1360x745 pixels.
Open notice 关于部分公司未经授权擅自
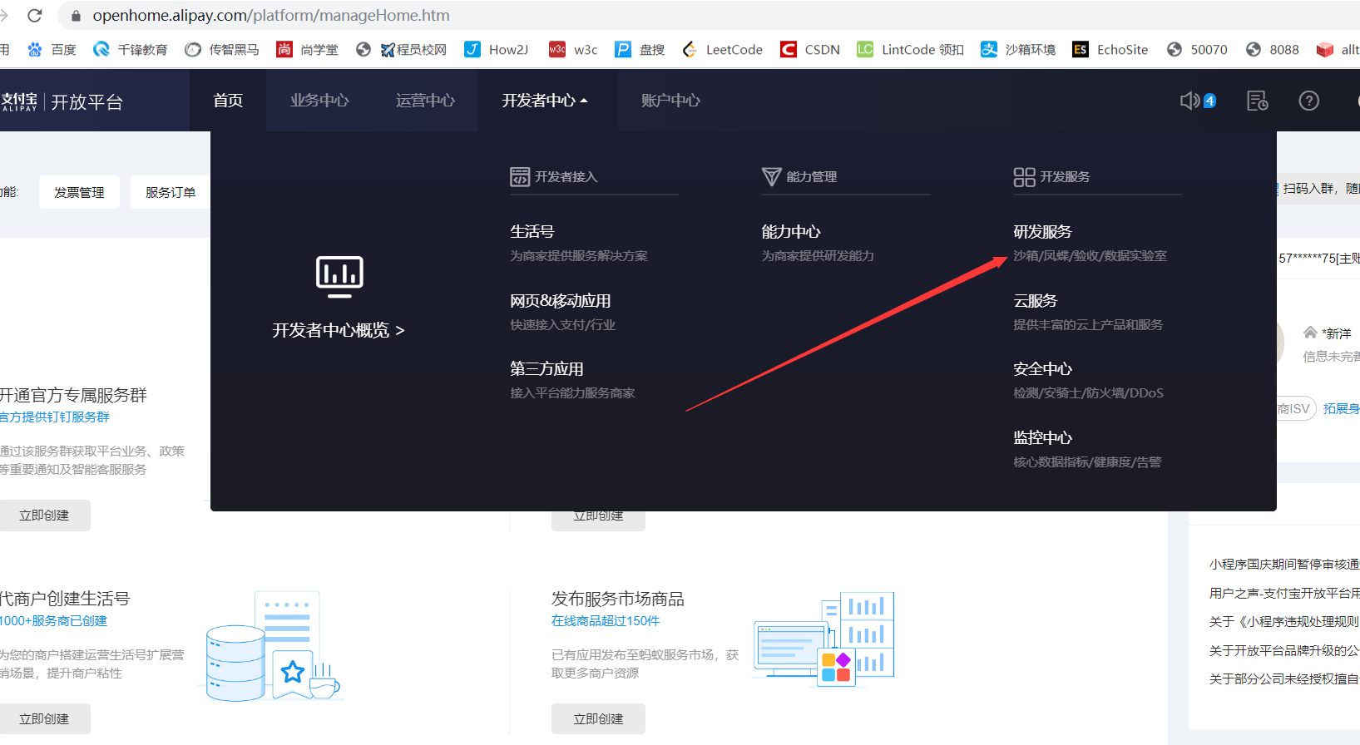coord(1284,678)
